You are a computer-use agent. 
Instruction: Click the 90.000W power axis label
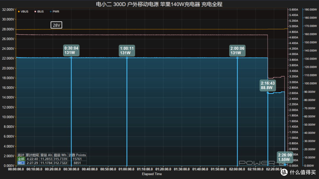click(x=310, y=92)
